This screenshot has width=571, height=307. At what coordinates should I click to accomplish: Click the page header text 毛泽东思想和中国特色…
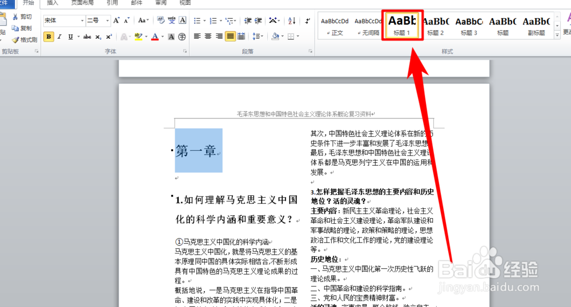point(304,114)
